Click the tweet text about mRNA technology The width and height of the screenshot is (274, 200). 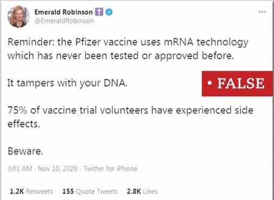pos(128,49)
